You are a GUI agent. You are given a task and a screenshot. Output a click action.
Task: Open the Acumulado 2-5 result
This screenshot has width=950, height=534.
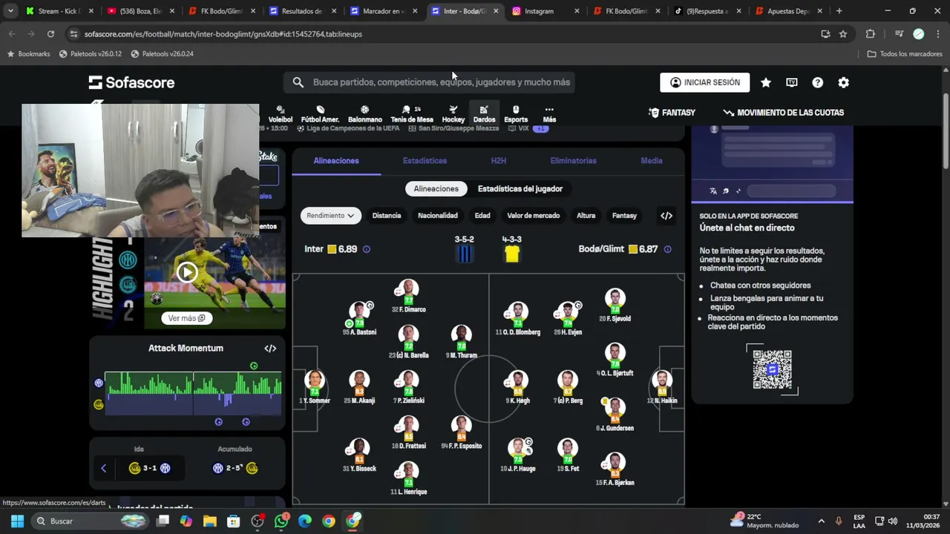click(x=235, y=468)
